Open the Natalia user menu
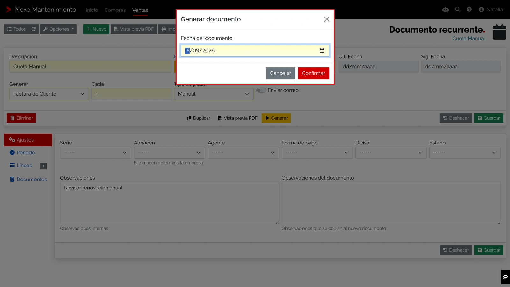This screenshot has width=510, height=287. (491, 10)
